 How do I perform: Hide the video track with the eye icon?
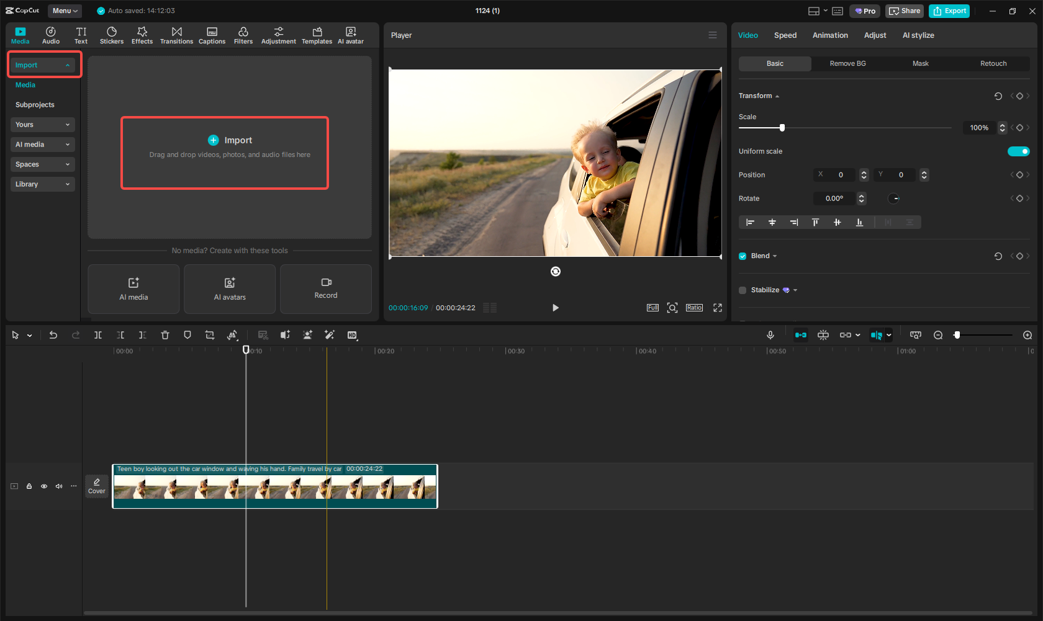[x=43, y=486]
